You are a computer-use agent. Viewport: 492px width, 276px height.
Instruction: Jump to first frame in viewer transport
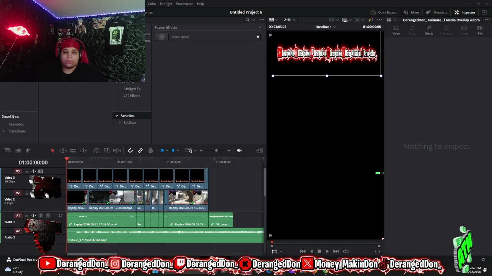pyautogui.click(x=303, y=251)
